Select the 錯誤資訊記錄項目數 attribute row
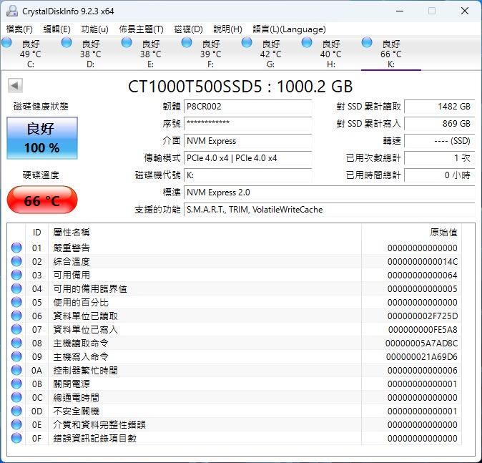 pos(235,438)
